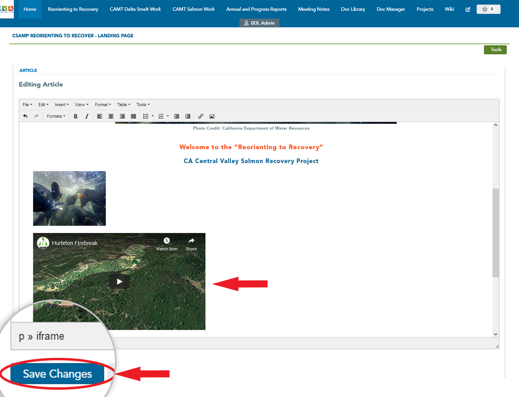Click the ARTICLE section label
The height and width of the screenshot is (397, 519).
(28, 70)
